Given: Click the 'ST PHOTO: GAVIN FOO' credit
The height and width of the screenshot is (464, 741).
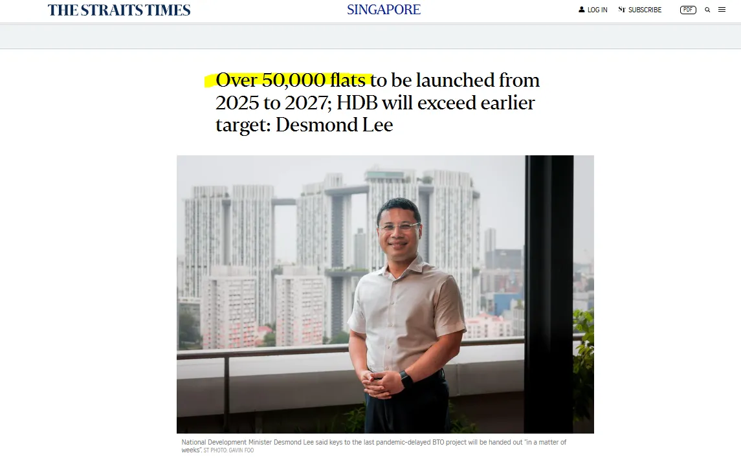Looking at the screenshot, I should tap(228, 450).
